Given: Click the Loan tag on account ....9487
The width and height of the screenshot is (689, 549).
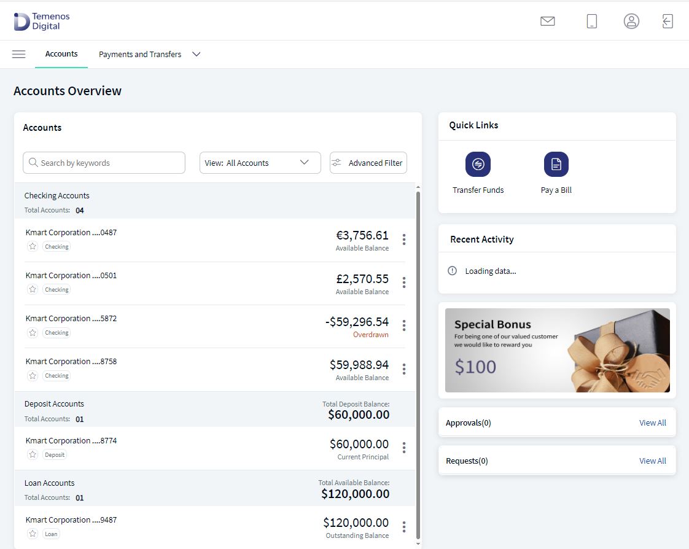Looking at the screenshot, I should coord(51,534).
